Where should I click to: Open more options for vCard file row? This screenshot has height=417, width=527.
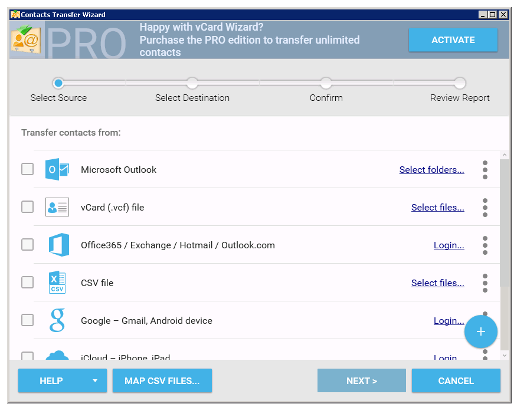[x=485, y=208]
